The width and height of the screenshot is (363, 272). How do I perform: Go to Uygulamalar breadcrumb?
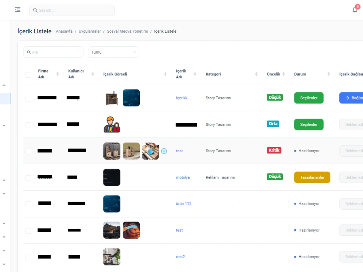coord(90,31)
